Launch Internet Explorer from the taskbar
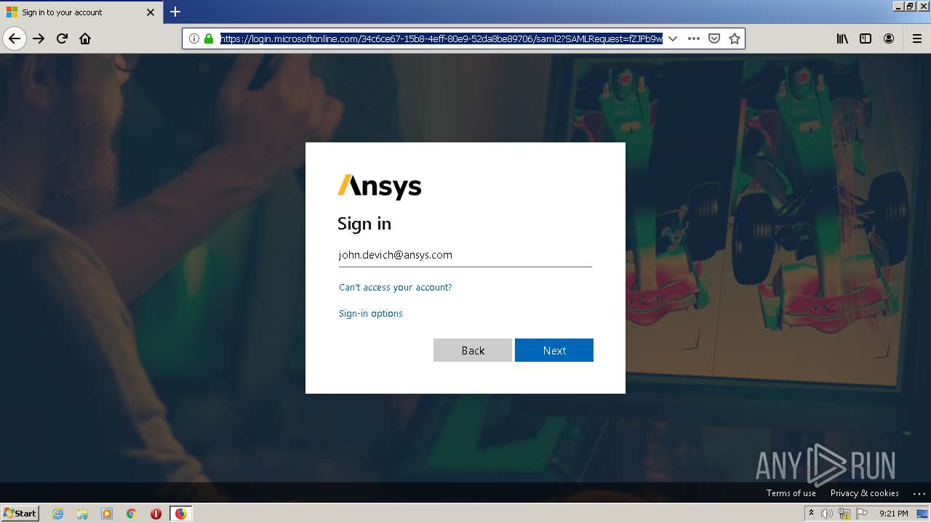Image resolution: width=931 pixels, height=523 pixels. 57,514
